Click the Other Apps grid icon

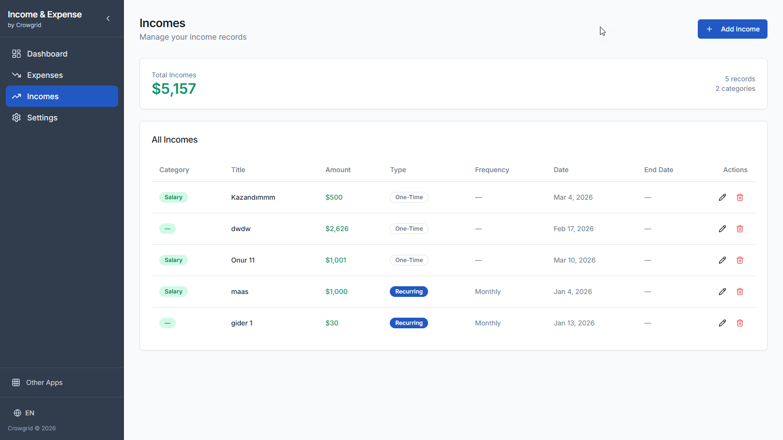[x=16, y=382]
